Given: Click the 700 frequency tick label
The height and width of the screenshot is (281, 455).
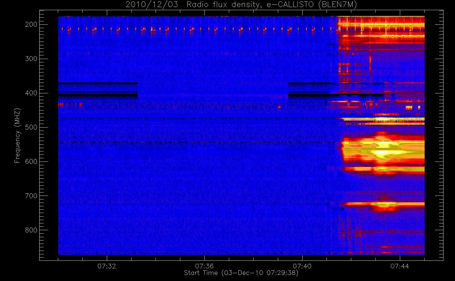Looking at the screenshot, I should (x=31, y=196).
